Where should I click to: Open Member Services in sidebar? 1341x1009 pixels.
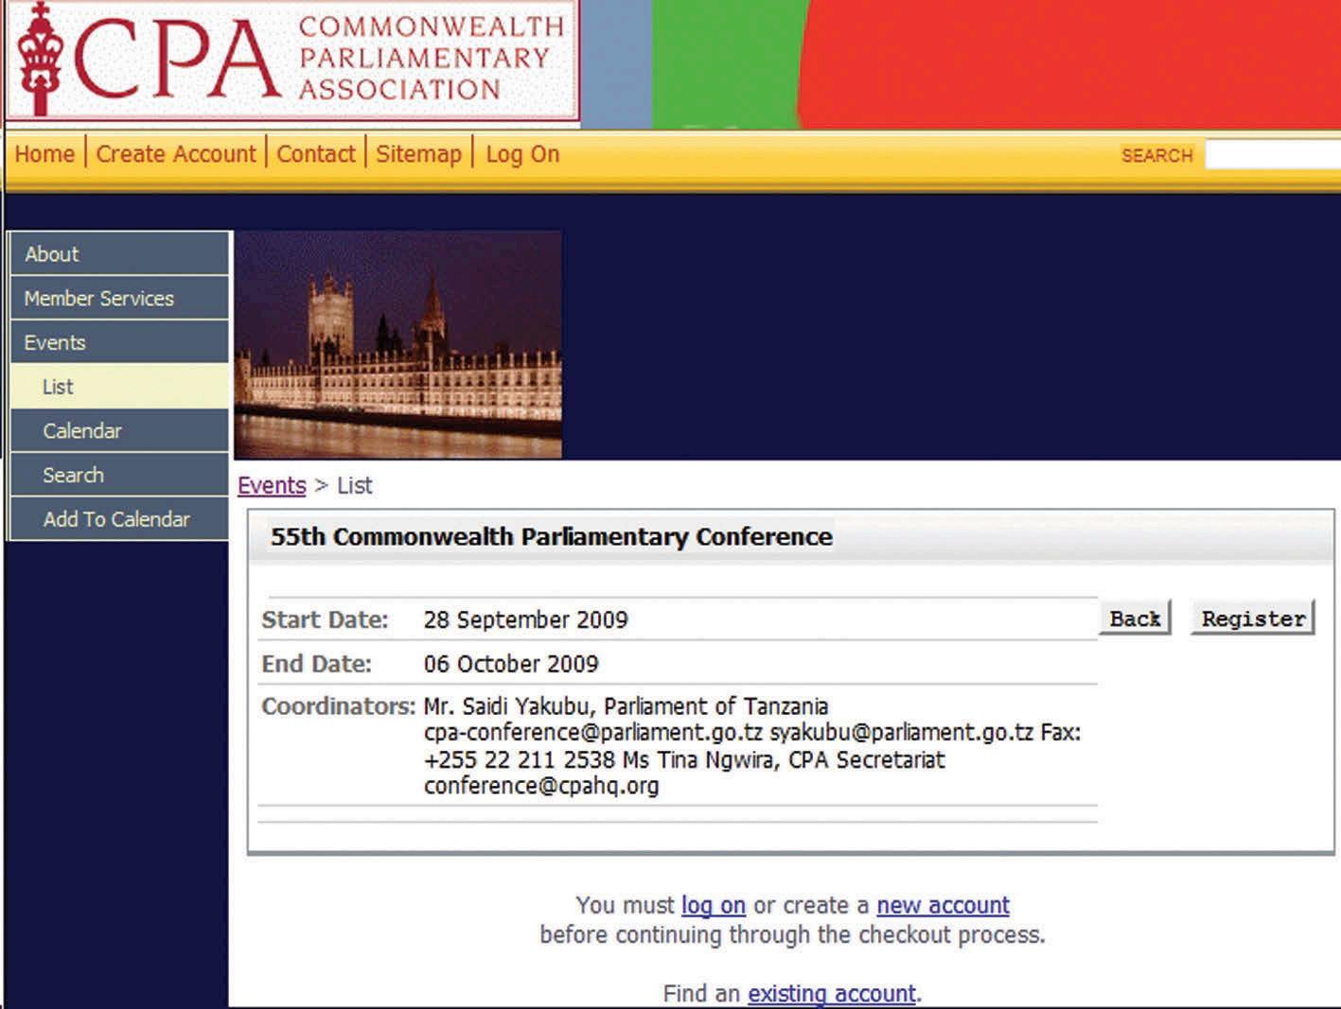tap(119, 298)
